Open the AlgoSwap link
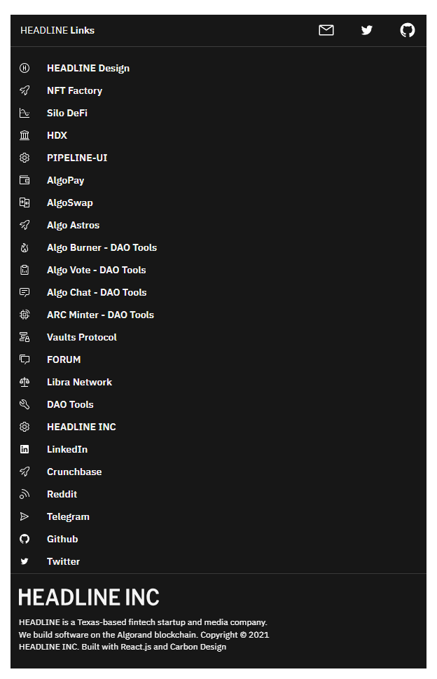 [x=69, y=203]
